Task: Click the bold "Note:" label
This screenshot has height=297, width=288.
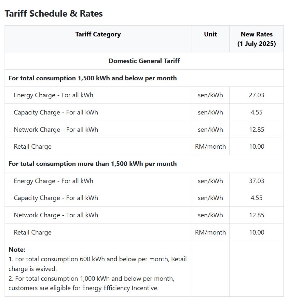Action: coord(17,250)
